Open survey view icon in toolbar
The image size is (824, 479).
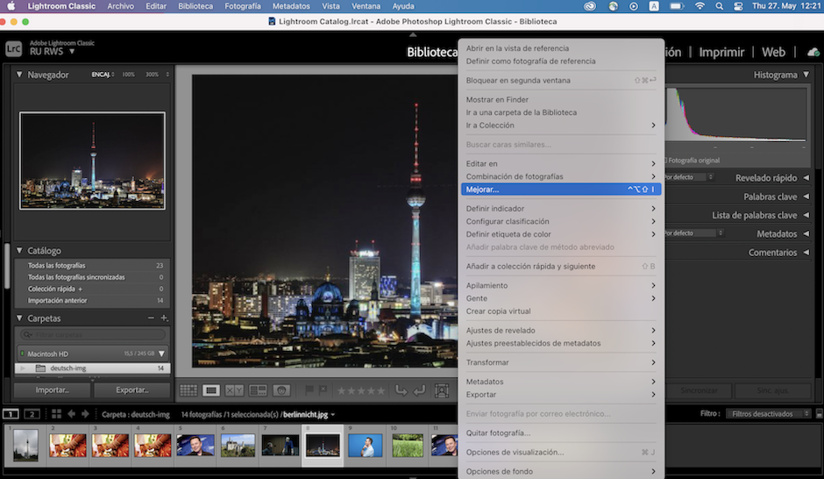pos(258,390)
